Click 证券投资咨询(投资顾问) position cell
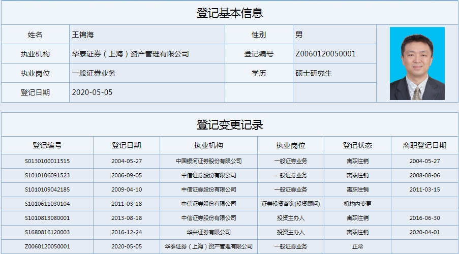Viewport: 459px width, 254px height. (291, 204)
